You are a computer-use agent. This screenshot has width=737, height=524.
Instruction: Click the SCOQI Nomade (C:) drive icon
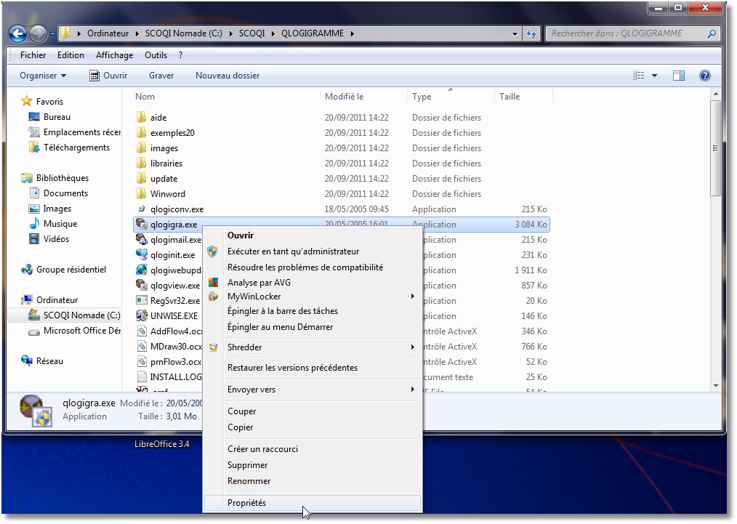34,315
